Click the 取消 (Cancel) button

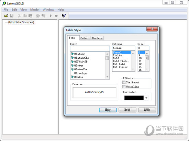tap(127, 110)
